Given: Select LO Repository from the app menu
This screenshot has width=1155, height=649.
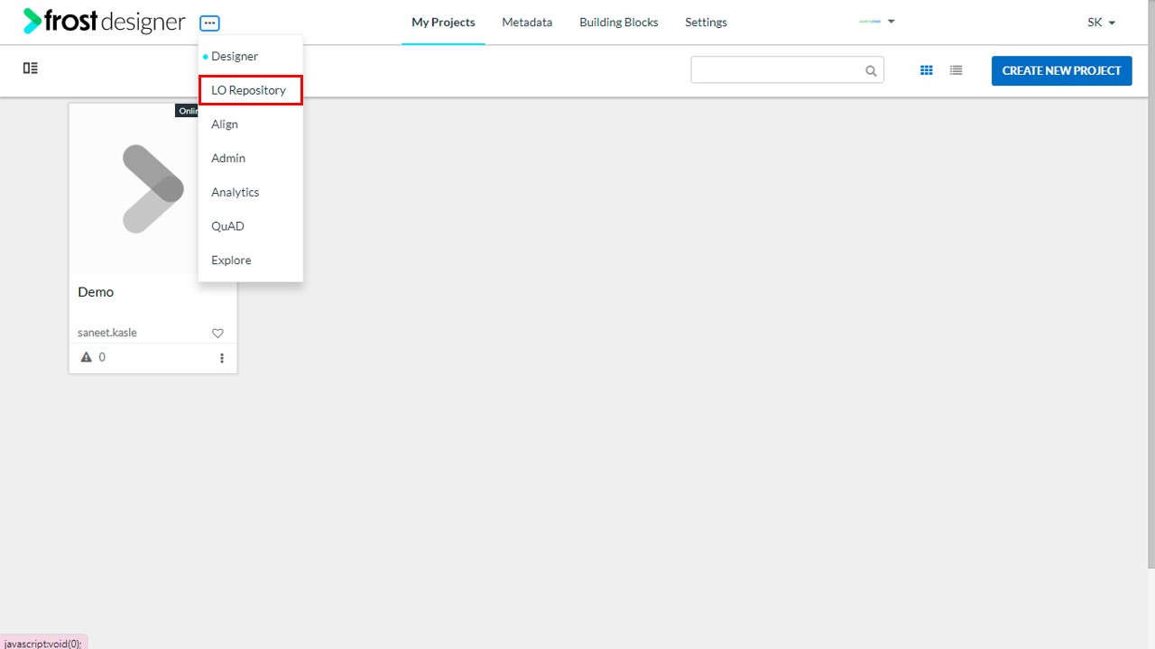Looking at the screenshot, I should 249,90.
